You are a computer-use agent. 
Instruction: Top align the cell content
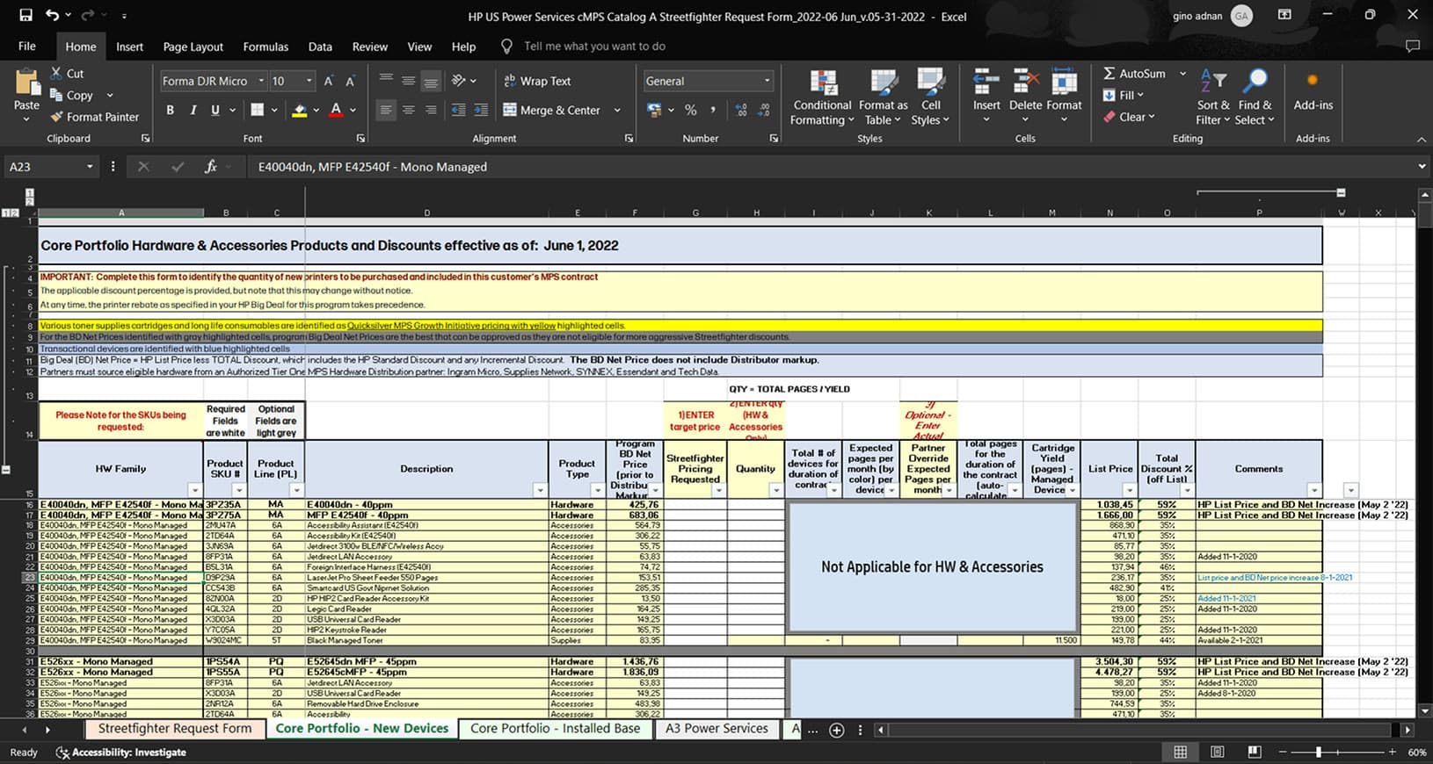click(x=386, y=81)
